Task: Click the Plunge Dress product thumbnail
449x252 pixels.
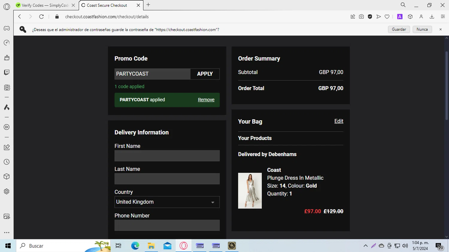Action: pyautogui.click(x=250, y=191)
